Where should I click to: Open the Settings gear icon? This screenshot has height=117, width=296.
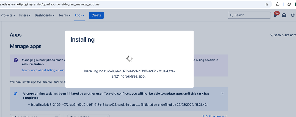[x=292, y=15]
